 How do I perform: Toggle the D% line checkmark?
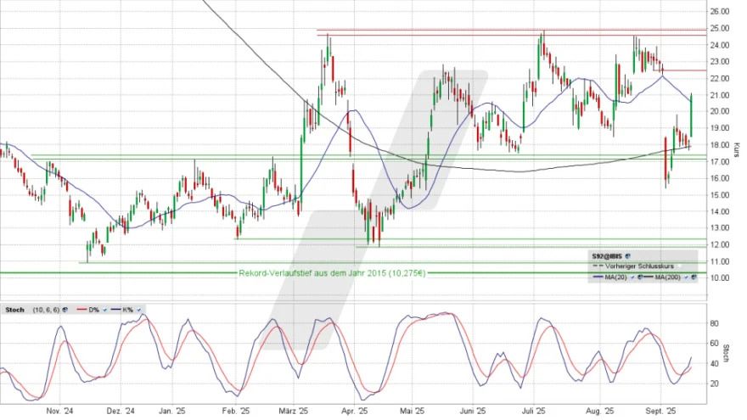[x=104, y=310]
